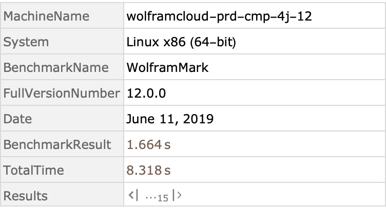Click the seconds unit after 1.664

pyautogui.click(x=167, y=145)
